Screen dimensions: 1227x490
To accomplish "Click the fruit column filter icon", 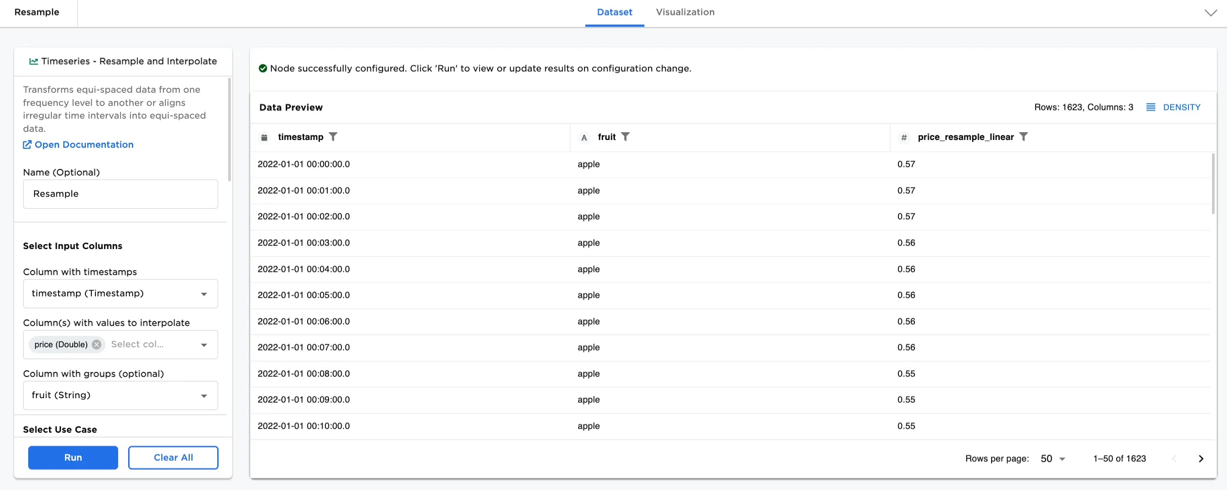I will pos(625,137).
